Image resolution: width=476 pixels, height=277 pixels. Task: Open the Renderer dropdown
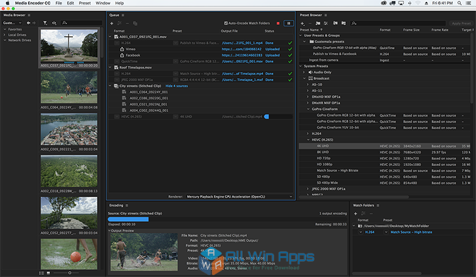click(x=239, y=196)
